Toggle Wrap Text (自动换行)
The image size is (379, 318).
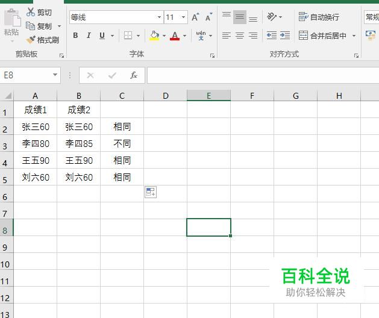(x=319, y=17)
